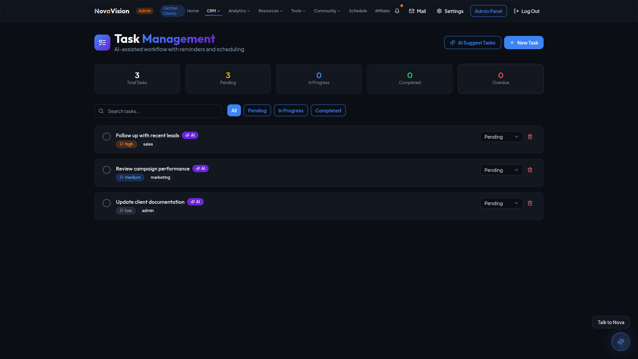Create a New Task
This screenshot has height=359, width=638.
click(523, 43)
